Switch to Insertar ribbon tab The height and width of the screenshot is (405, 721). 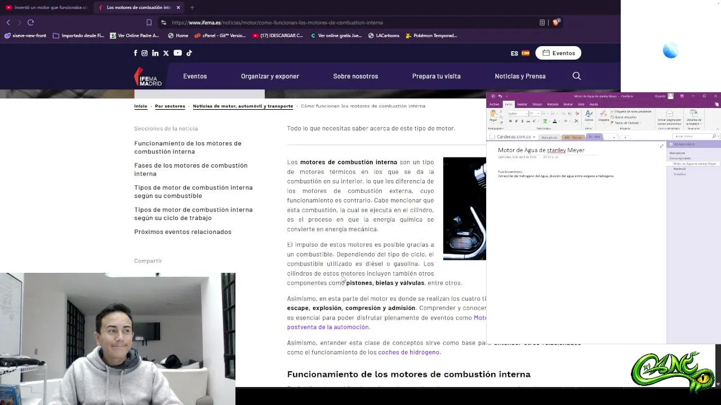point(522,104)
